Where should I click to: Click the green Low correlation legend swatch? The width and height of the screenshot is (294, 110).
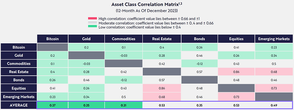tap(92, 27)
